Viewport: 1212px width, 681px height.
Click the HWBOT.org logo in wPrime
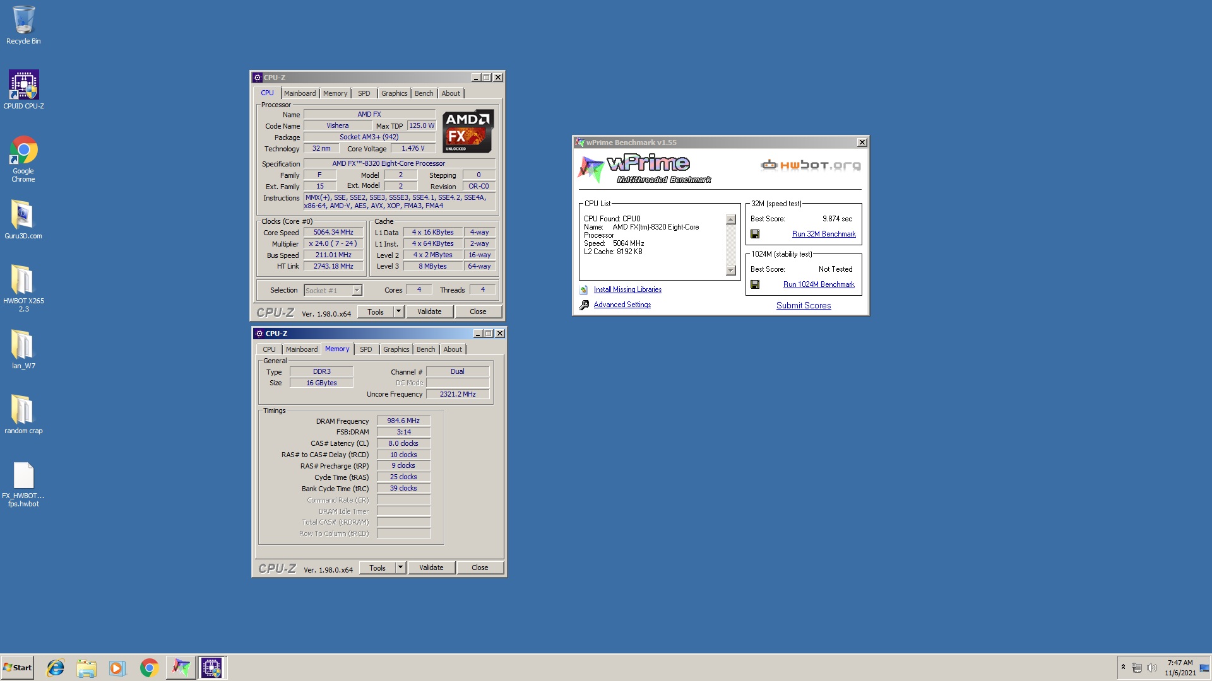(x=811, y=165)
